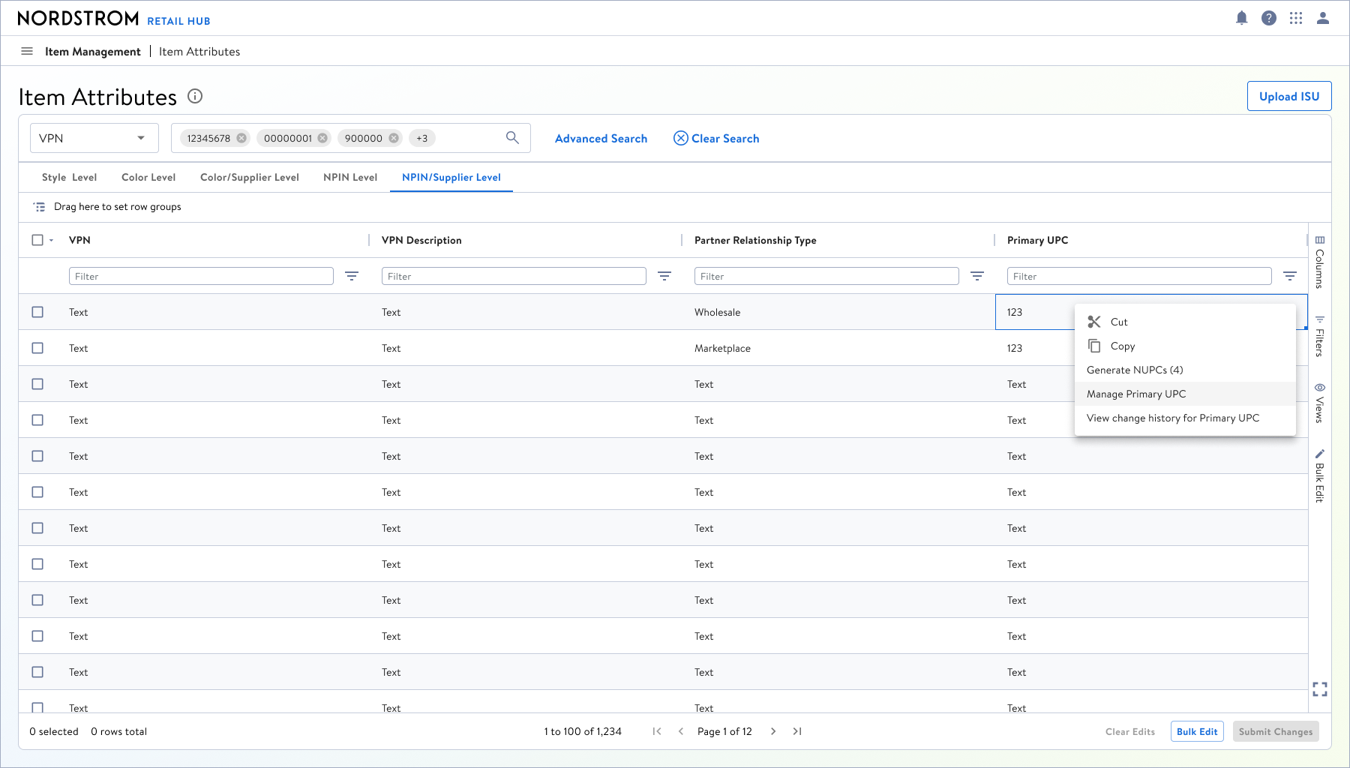Toggle the select-all header checkbox
The image size is (1350, 768).
[37, 240]
